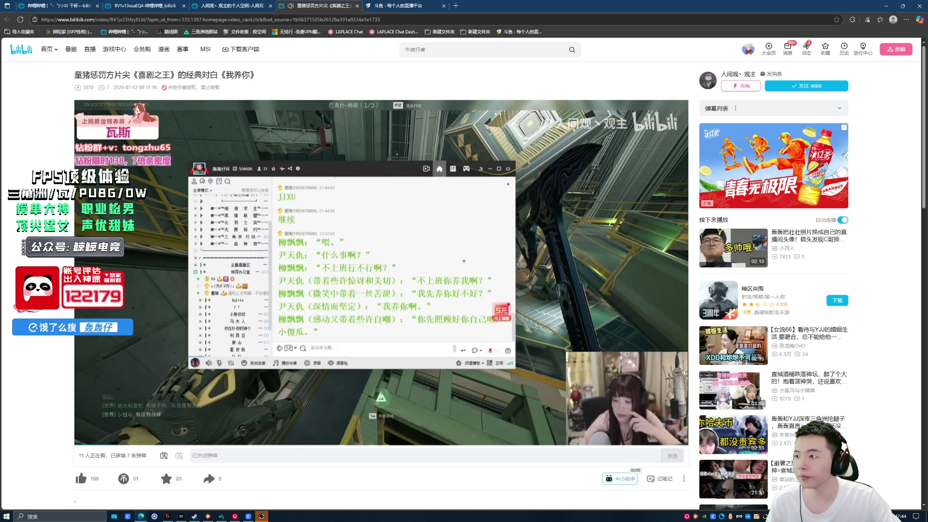Give a coin with the coin icon
This screenshot has width=928, height=522.
click(123, 478)
